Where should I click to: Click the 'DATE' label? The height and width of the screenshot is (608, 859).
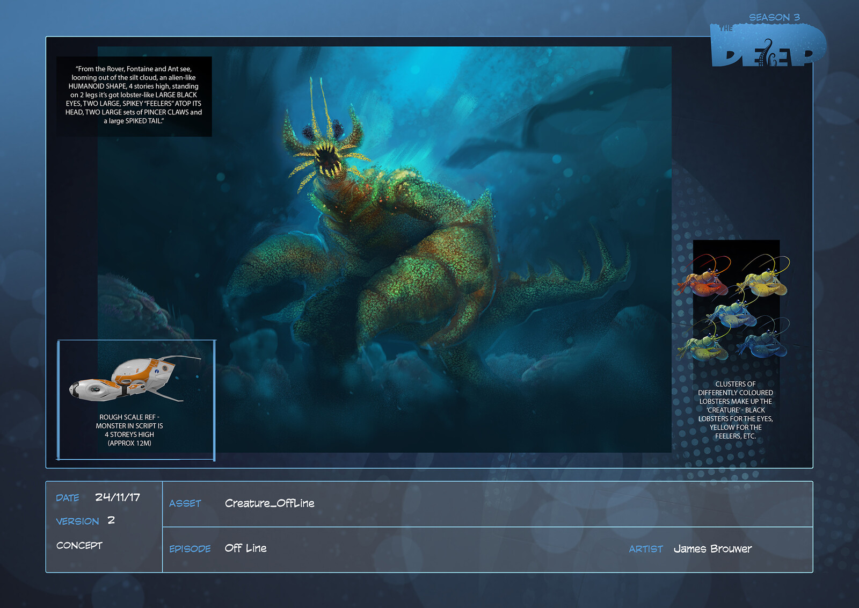pos(68,498)
